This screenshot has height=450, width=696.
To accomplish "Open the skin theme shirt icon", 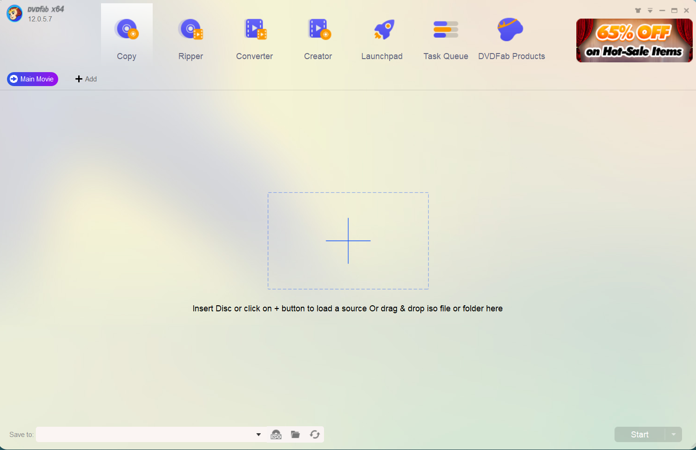I will click(638, 10).
